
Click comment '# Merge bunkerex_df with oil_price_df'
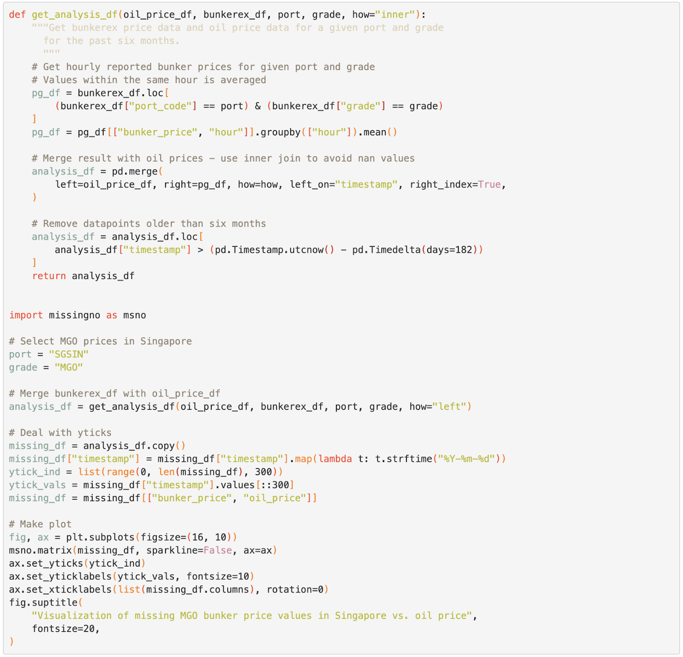click(x=115, y=394)
